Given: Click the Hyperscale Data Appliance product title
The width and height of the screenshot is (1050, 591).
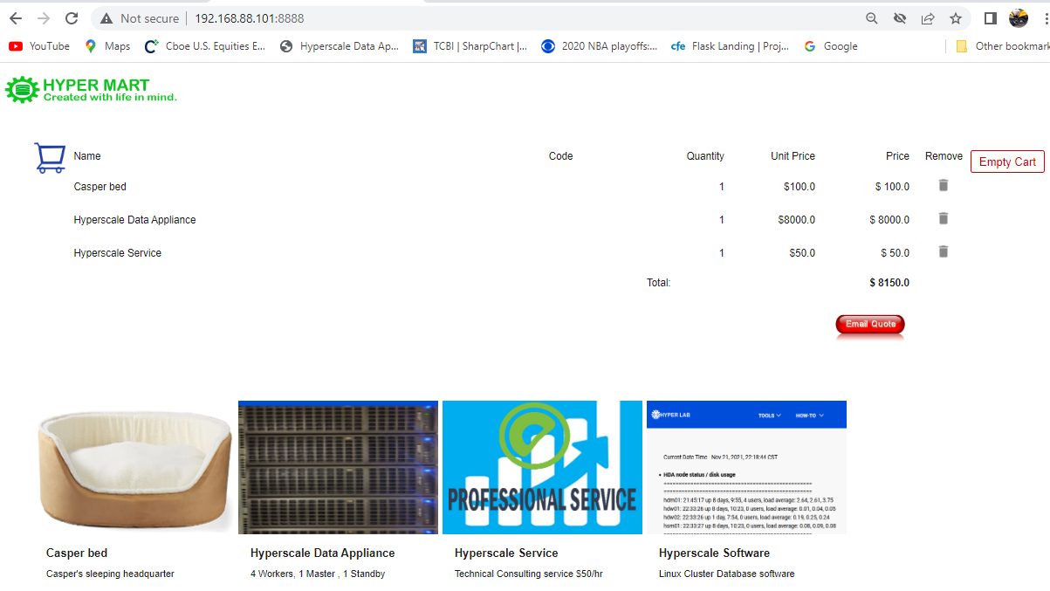Looking at the screenshot, I should 323,553.
